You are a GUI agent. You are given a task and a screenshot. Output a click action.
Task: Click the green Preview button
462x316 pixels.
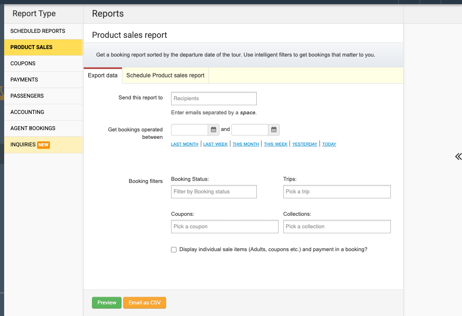tap(107, 302)
